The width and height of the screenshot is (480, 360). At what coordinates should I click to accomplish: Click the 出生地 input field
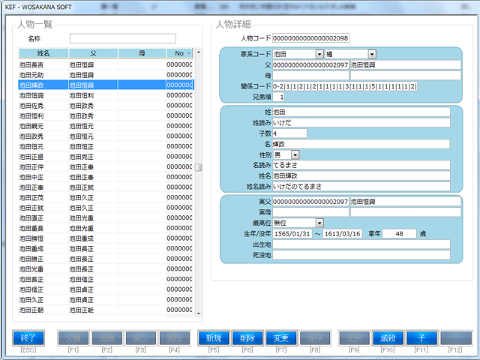click(361, 244)
